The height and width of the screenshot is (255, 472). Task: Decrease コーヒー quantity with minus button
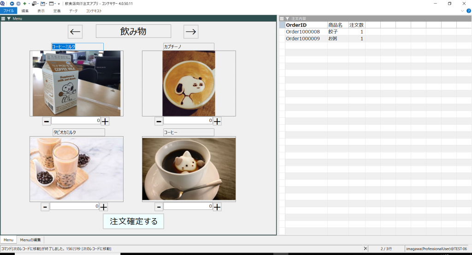[159, 207]
